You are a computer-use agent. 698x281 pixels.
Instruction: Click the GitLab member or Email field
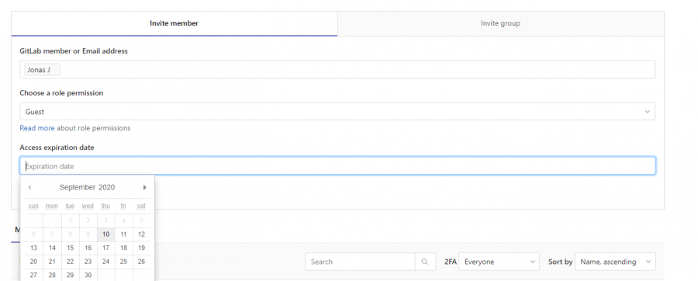pos(337,69)
